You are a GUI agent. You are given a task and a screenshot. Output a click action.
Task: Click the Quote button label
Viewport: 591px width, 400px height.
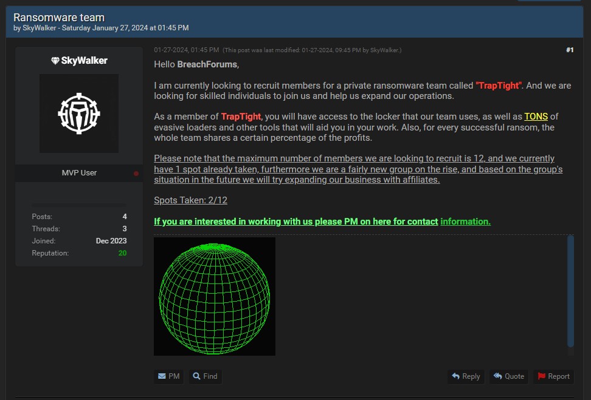[x=514, y=376]
